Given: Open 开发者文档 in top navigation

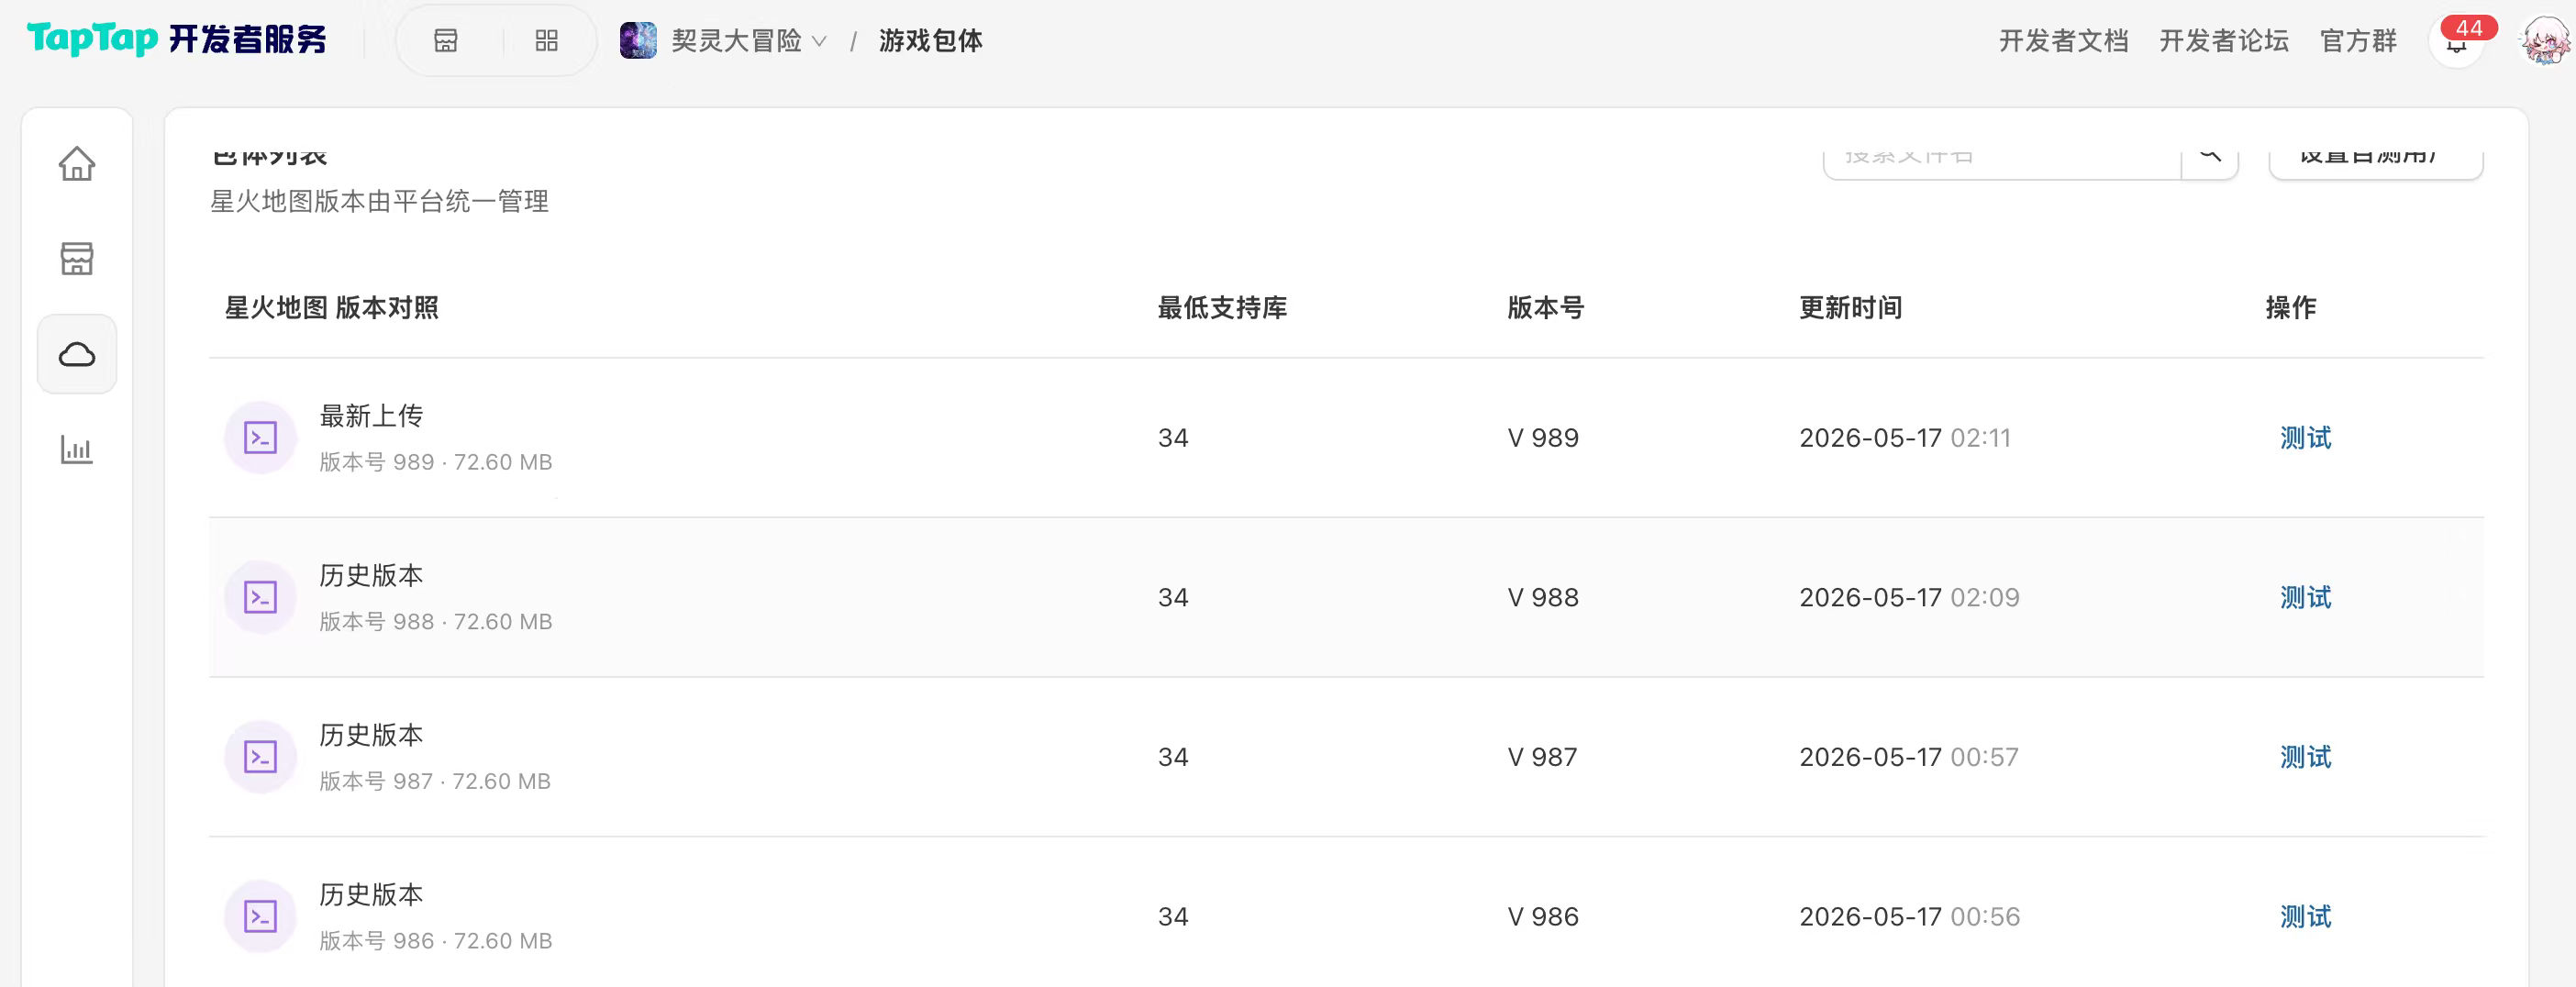Looking at the screenshot, I should click(2063, 41).
